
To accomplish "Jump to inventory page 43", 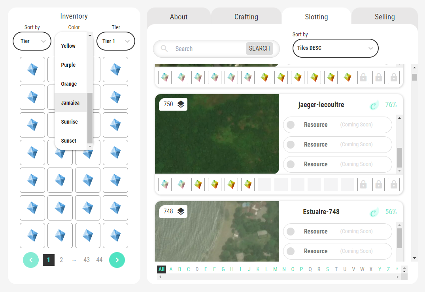I will tap(87, 260).
